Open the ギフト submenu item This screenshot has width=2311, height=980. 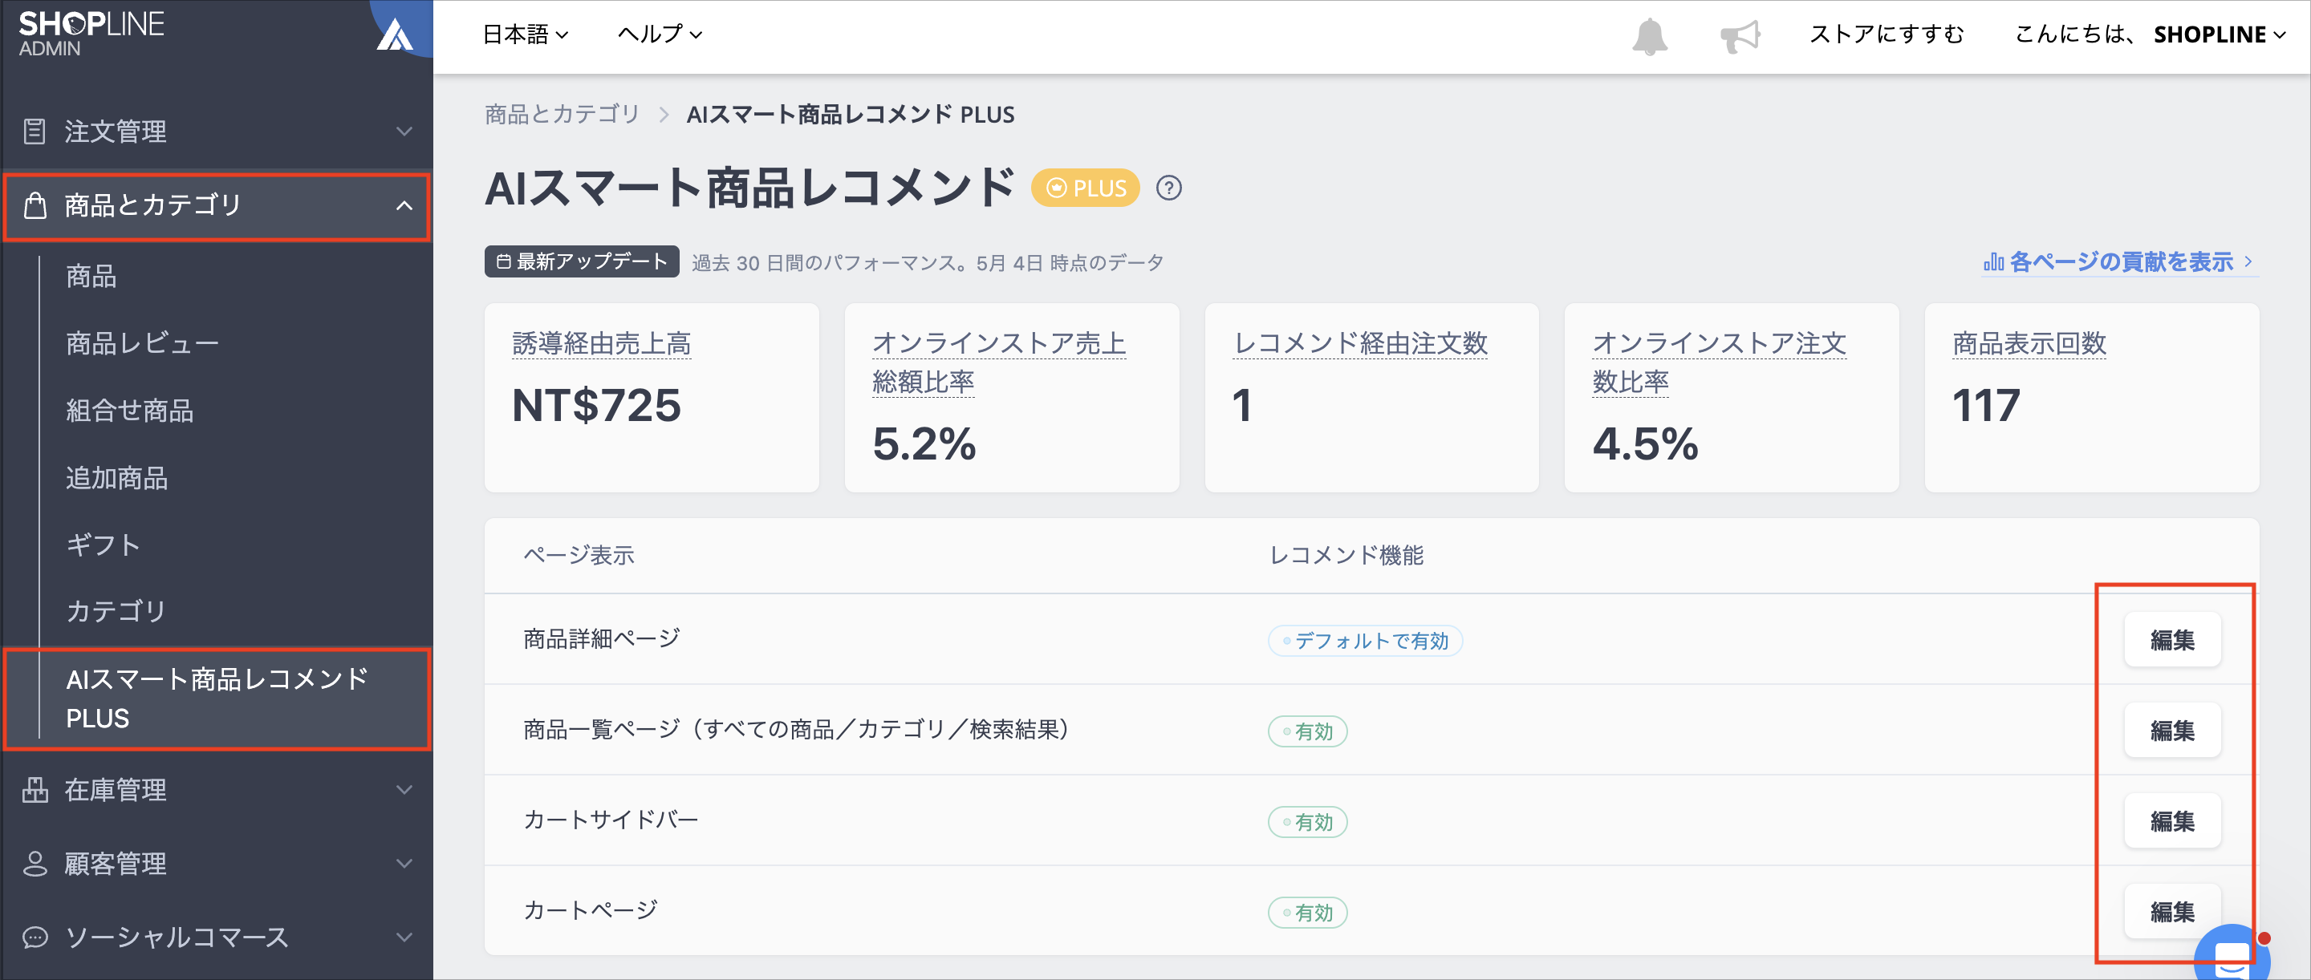104,545
